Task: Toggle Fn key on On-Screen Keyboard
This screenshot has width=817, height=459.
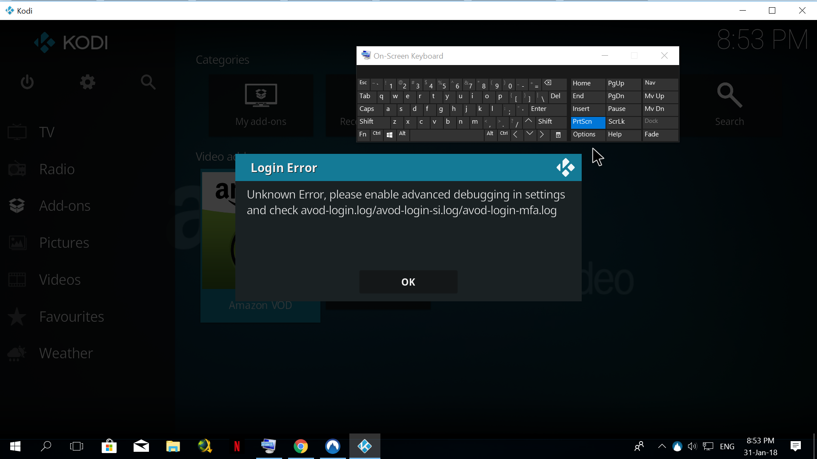Action: 363,135
